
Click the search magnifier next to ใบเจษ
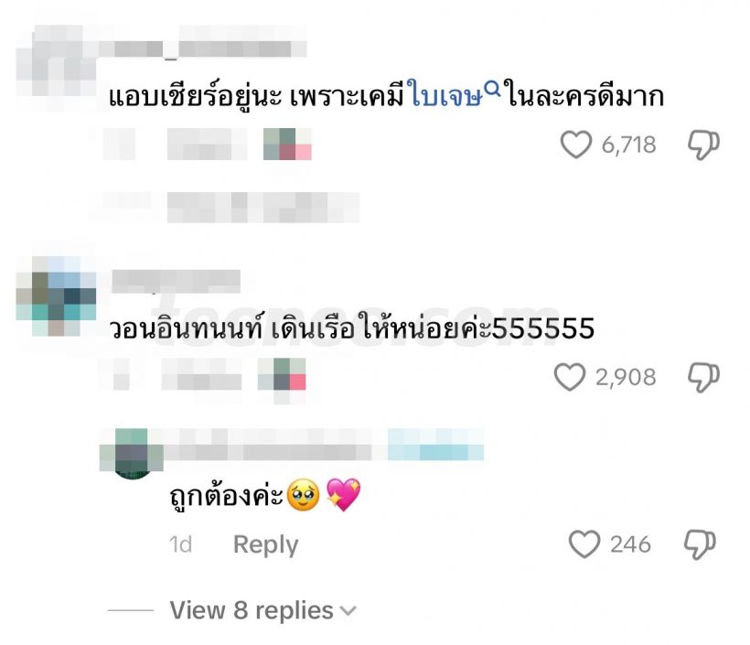click(492, 89)
